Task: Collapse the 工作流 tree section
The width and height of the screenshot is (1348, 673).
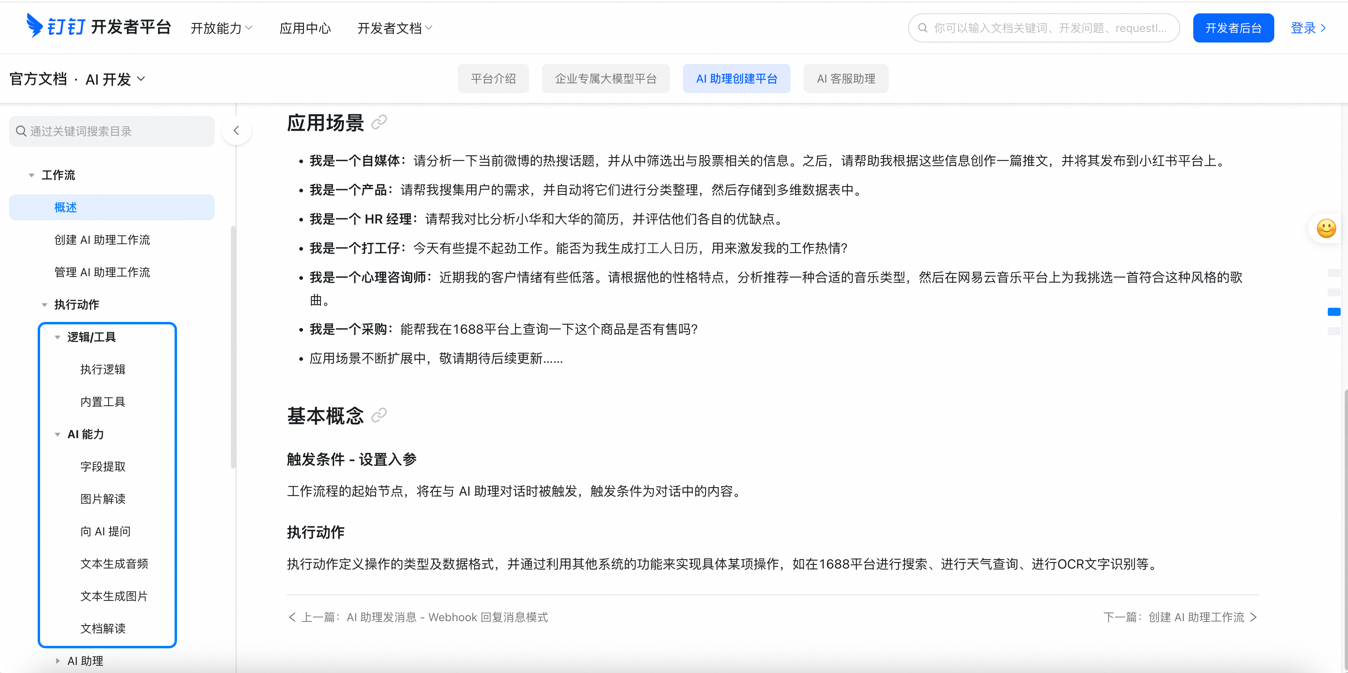Action: point(32,175)
